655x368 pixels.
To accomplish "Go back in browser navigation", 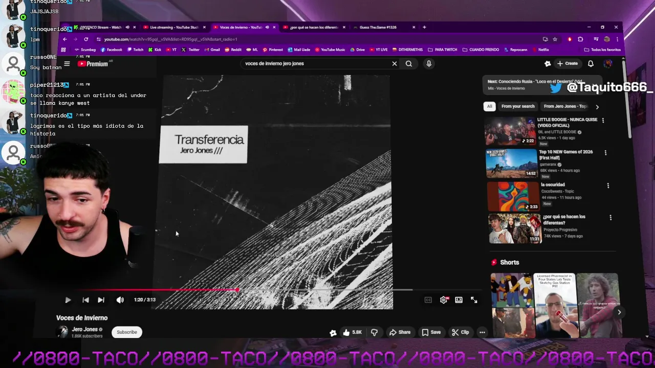I will click(64, 39).
